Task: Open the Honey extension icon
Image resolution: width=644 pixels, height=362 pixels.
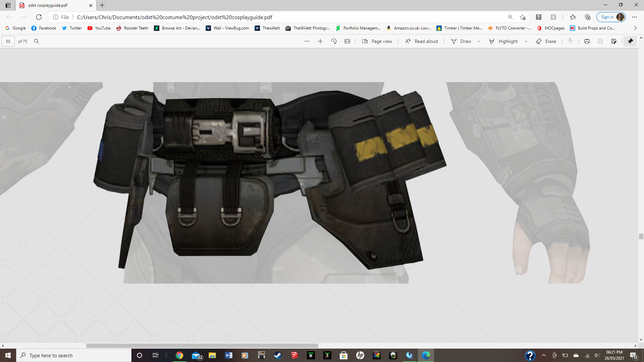Action: pyautogui.click(x=553, y=17)
